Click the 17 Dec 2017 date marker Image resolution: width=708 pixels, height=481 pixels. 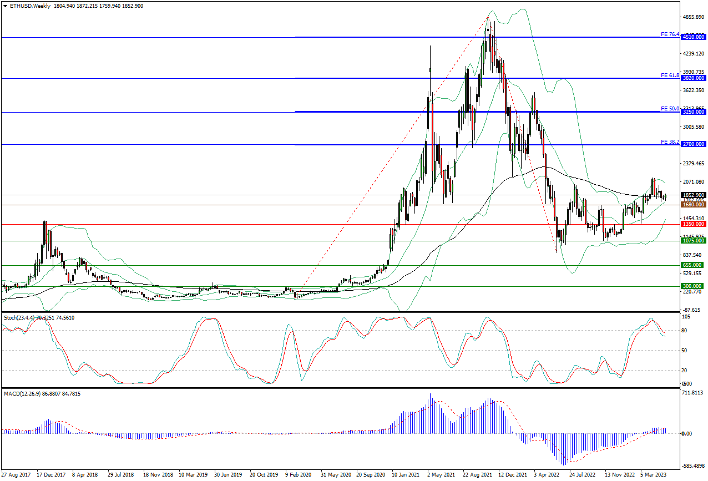51,475
